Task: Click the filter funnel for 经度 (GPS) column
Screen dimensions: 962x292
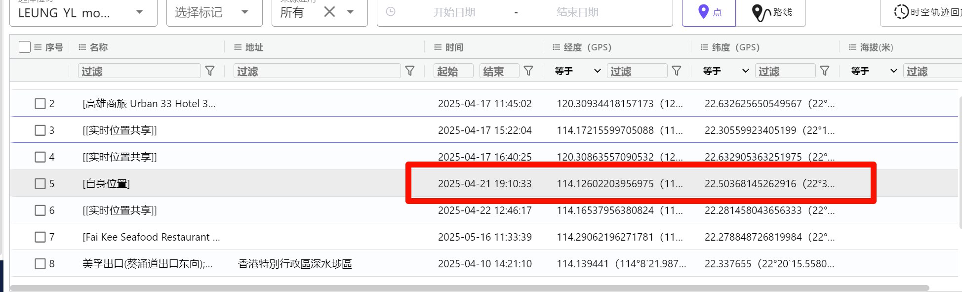Action: click(x=677, y=71)
